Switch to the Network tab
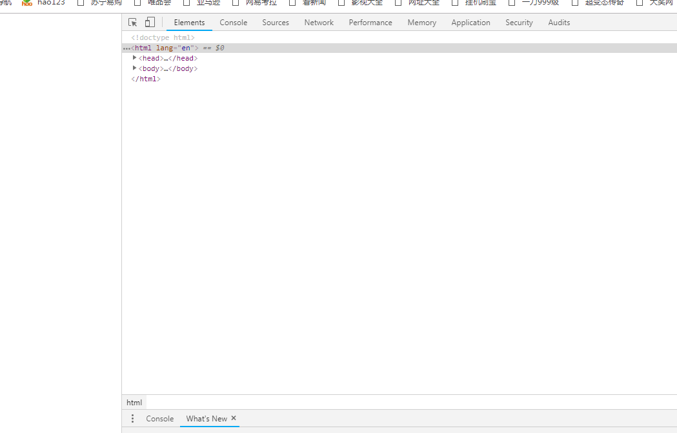677x433 pixels. point(319,23)
